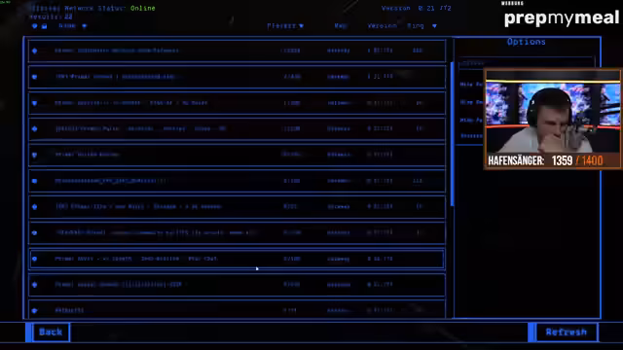Image resolution: width=623 pixels, height=350 pixels.
Task: Toggle the second Hide option in Options
Action: [x=471, y=102]
